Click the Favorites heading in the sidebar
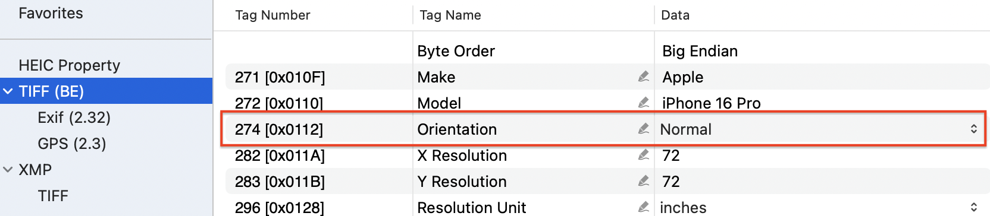Image resolution: width=990 pixels, height=216 pixels. click(51, 13)
